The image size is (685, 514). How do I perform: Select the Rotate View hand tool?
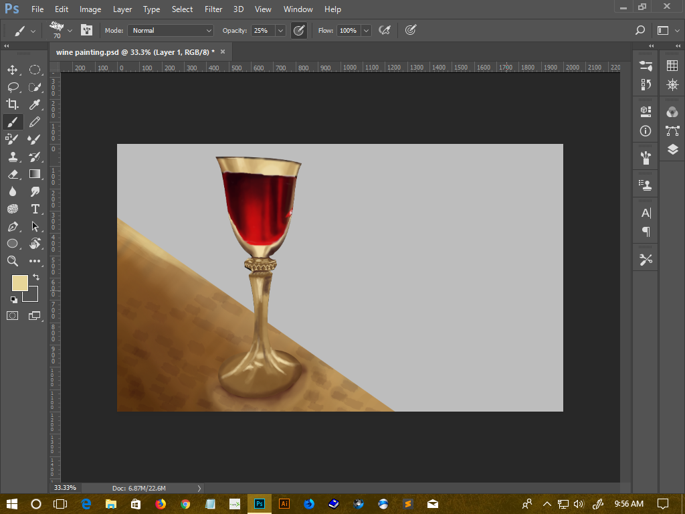(35, 244)
